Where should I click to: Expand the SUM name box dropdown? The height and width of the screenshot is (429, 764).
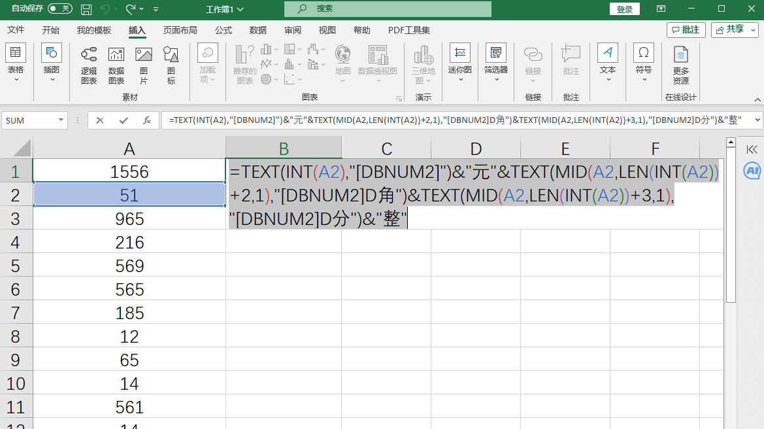61,120
